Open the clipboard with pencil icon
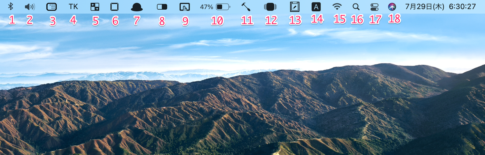The image size is (485, 155). [x=294, y=7]
